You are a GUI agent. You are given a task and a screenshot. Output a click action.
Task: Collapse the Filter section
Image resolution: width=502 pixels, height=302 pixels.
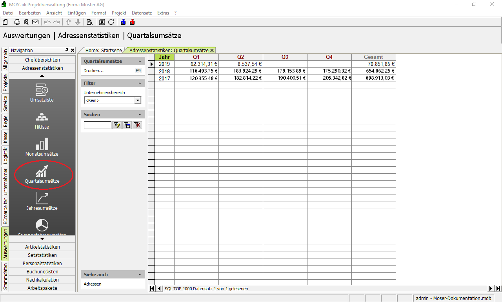pyautogui.click(x=140, y=83)
